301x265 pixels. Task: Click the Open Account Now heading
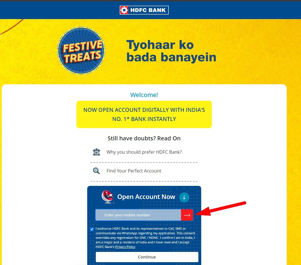(x=146, y=197)
